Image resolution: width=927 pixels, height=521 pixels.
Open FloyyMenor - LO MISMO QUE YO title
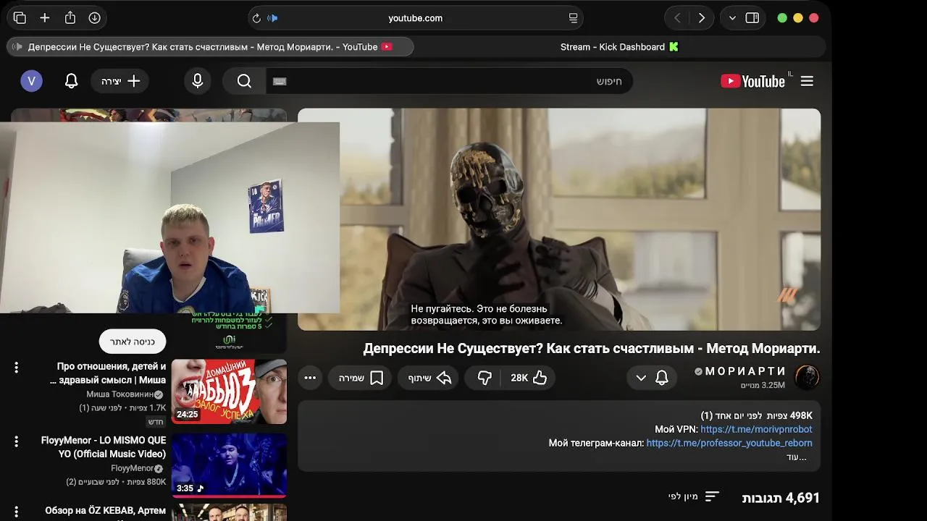104,447
